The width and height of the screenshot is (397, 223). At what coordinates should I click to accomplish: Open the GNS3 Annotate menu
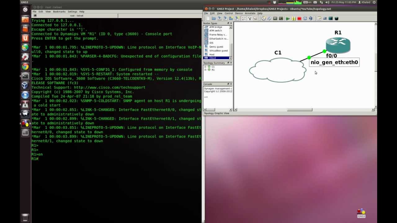(x=250, y=13)
